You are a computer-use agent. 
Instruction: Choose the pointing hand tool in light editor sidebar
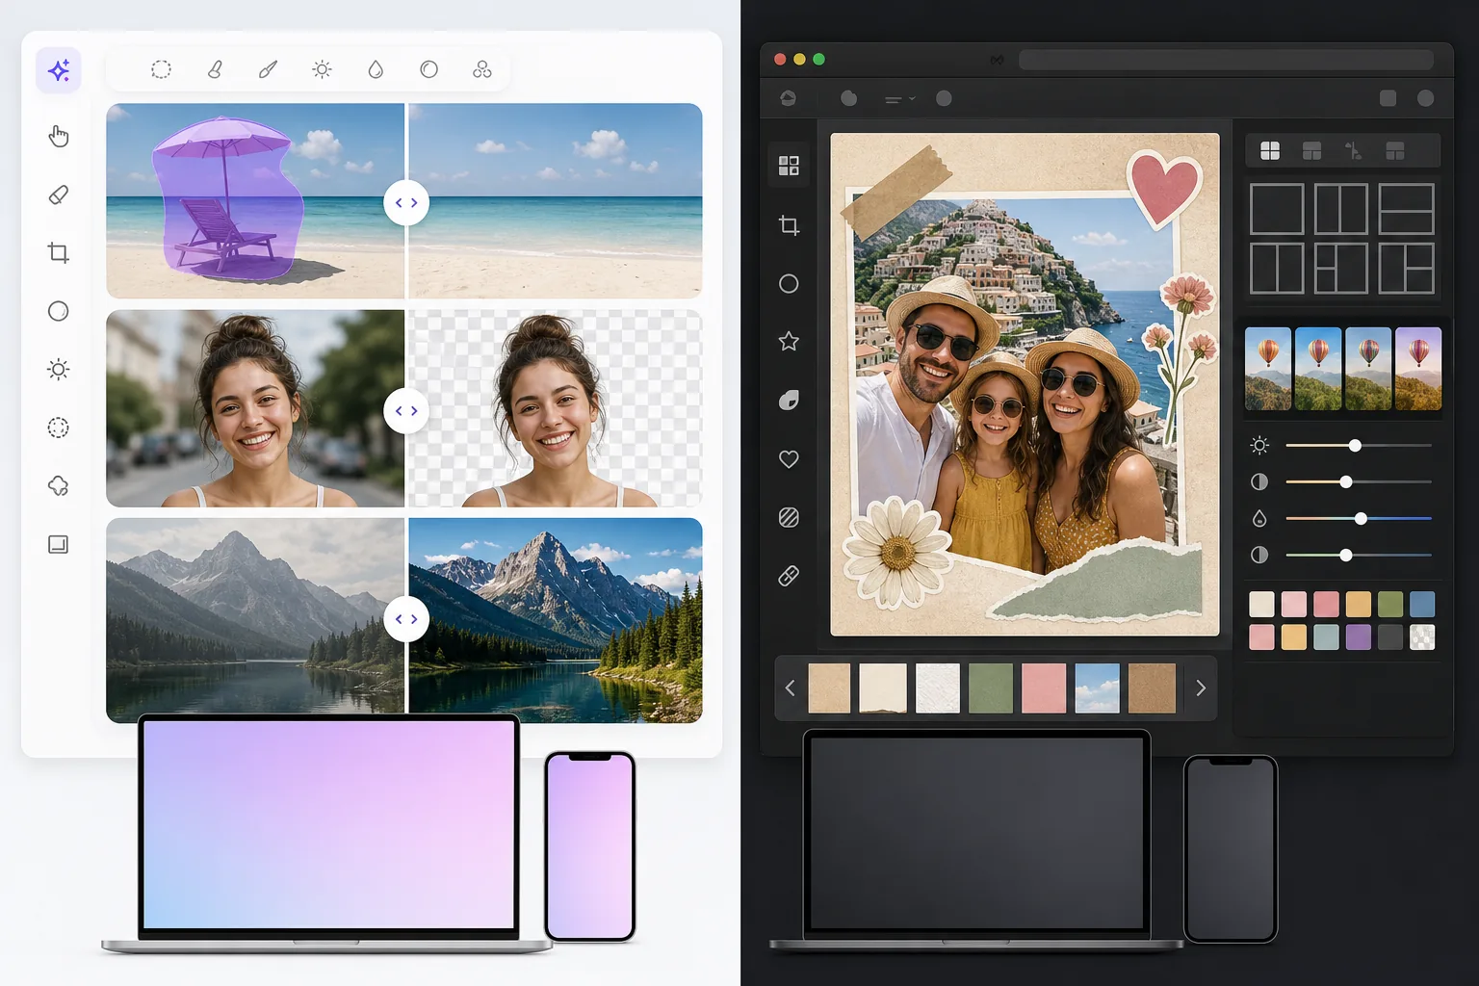pyautogui.click(x=59, y=136)
